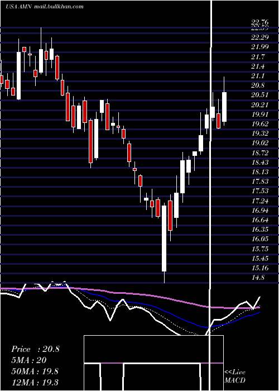This screenshot has height=391, width=279.
Task: Click the 22.76 price axis label
Action: [260, 23]
